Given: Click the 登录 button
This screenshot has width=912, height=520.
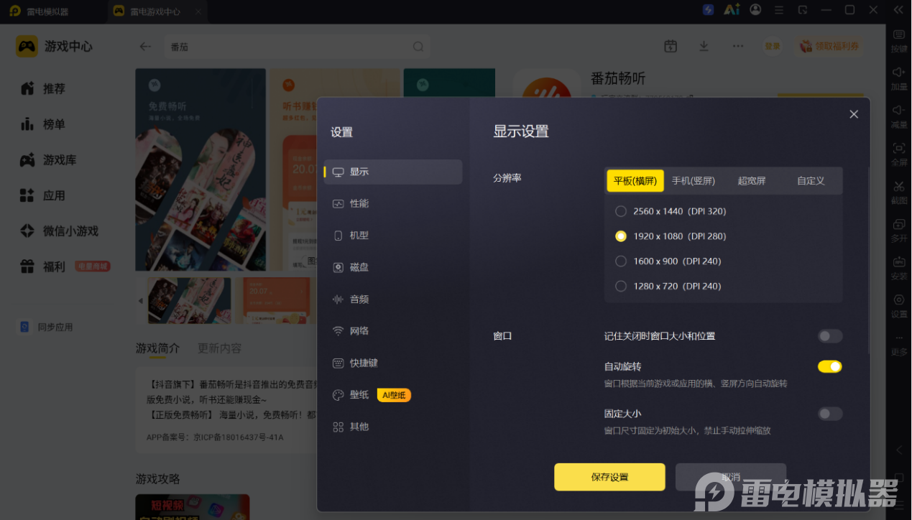Looking at the screenshot, I should [773, 46].
